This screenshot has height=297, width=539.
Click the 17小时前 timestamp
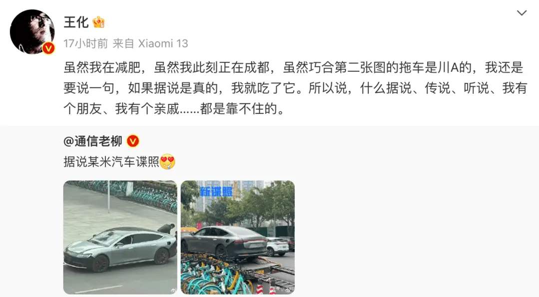click(x=85, y=43)
